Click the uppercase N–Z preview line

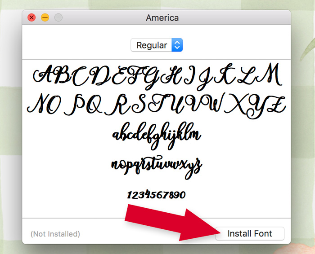point(157,106)
